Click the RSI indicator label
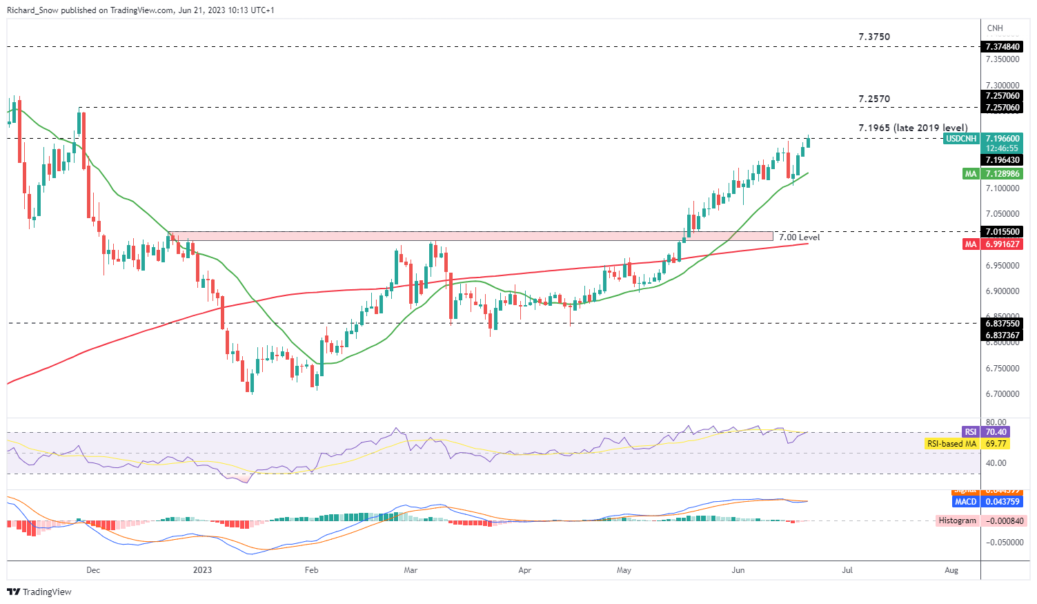 click(971, 432)
